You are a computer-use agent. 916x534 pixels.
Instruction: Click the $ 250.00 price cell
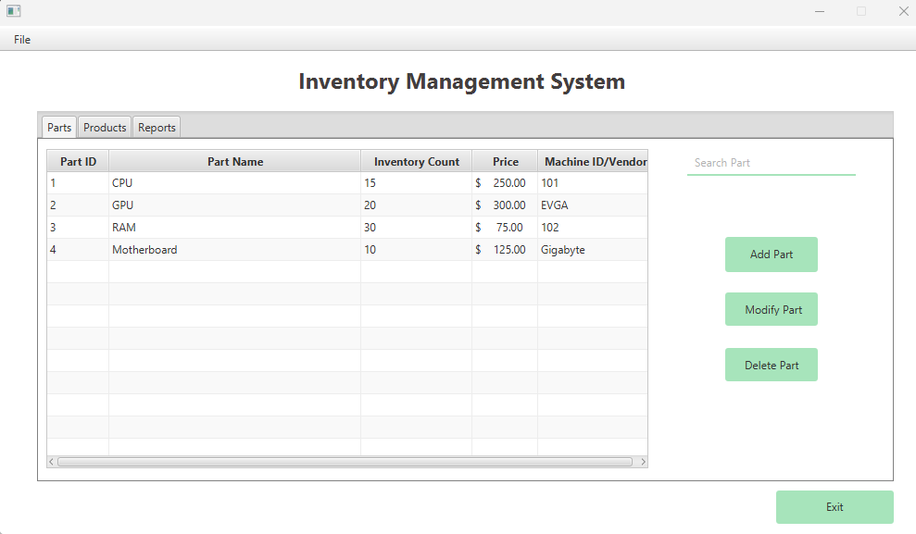pos(506,183)
